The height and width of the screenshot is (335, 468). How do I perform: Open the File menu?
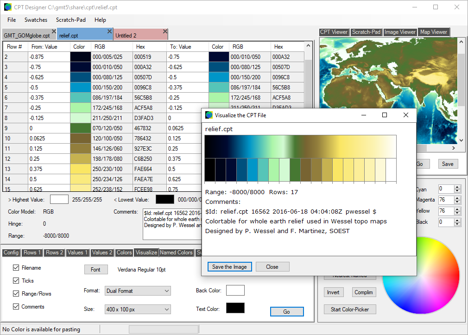pos(12,20)
